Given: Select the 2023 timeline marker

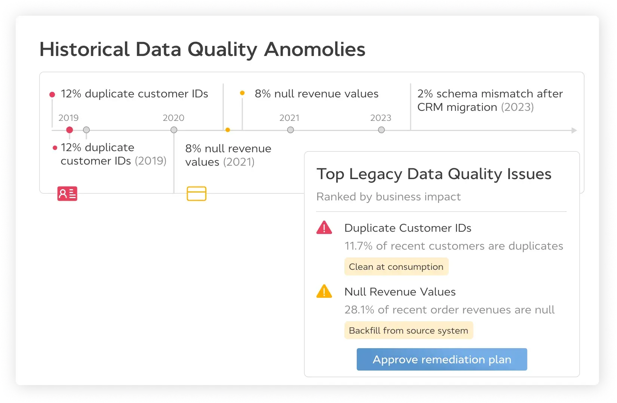Looking at the screenshot, I should 381,130.
